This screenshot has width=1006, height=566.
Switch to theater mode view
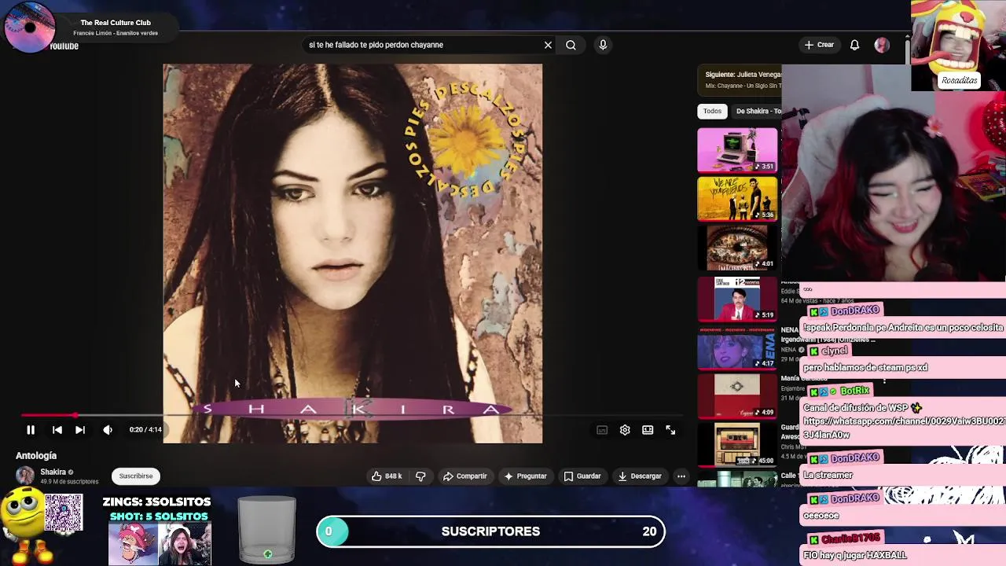(x=648, y=430)
